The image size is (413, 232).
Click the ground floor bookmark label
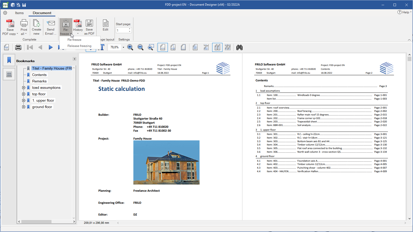42,107
